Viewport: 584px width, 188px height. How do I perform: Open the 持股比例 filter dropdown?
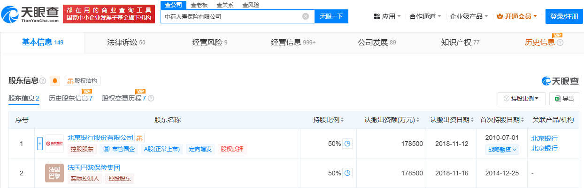click(521, 99)
